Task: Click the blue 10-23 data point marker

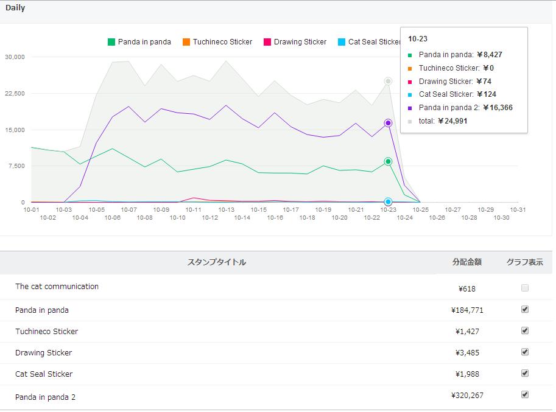Action: [388, 201]
